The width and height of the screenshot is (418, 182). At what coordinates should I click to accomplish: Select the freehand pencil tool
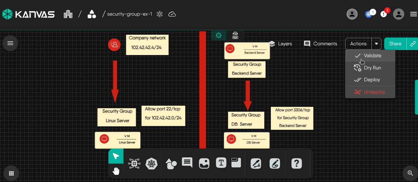275,164
